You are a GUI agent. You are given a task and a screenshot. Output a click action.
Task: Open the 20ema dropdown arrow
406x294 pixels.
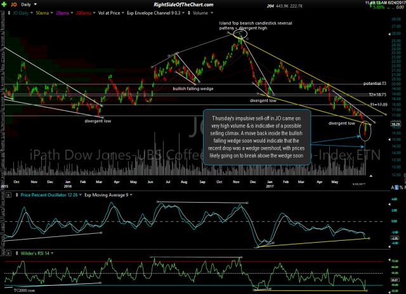pos(72,13)
